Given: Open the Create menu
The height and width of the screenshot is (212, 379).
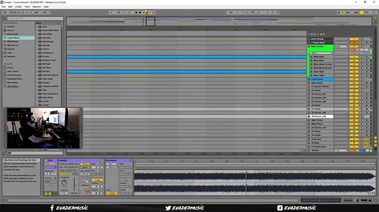Looking at the screenshot, I should pos(19,7).
